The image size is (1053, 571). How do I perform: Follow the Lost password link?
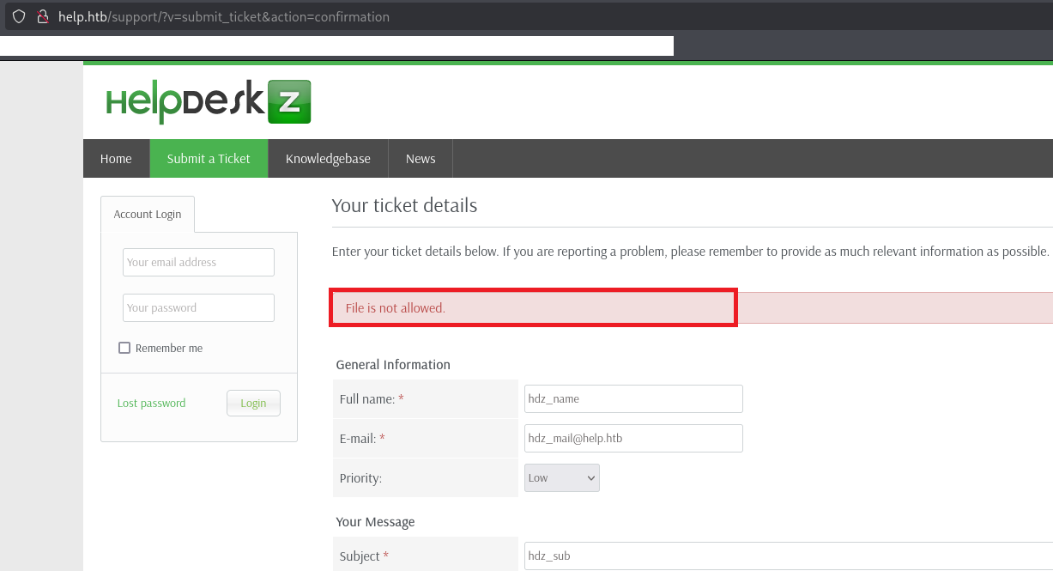[x=151, y=403]
